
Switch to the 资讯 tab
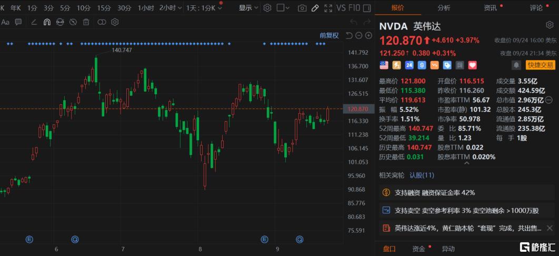pyautogui.click(x=490, y=8)
